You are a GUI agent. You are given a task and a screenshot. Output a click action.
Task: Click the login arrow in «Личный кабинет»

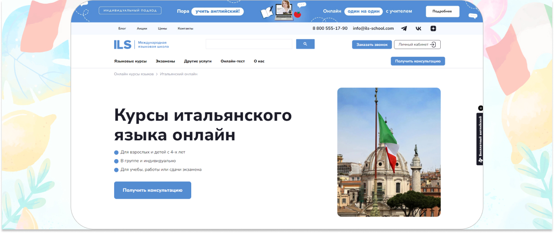click(432, 44)
